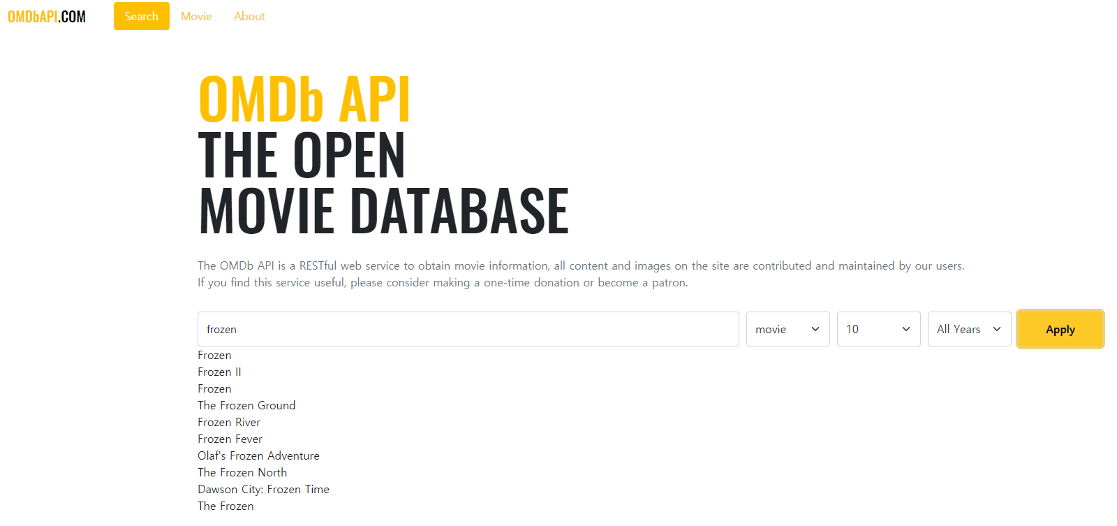1117x526 pixels.
Task: Select the 'Frozen' result below Frozen II
Action: point(214,388)
